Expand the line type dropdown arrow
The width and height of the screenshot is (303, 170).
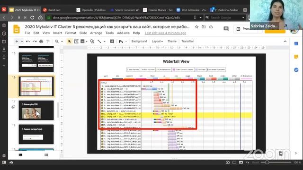(x=105, y=42)
